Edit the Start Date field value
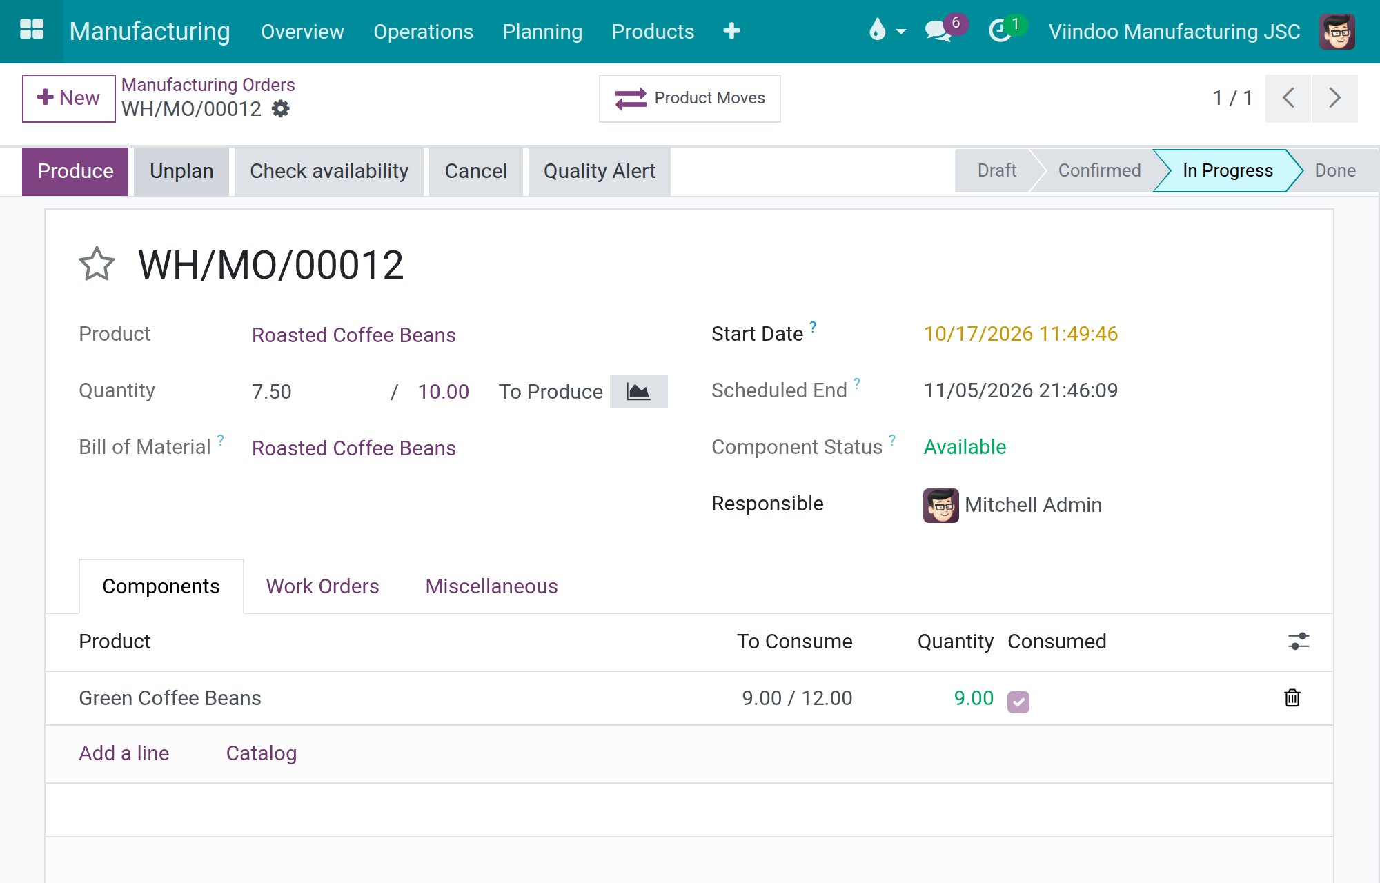This screenshot has height=883, width=1380. pos(1020,334)
